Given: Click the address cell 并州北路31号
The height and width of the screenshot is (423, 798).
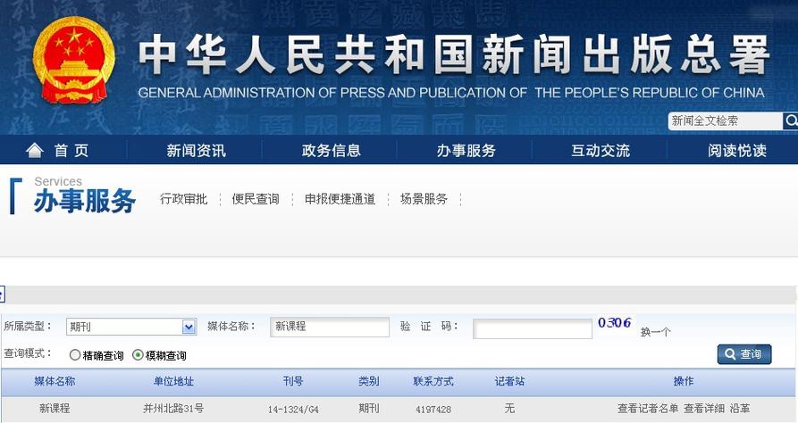Looking at the screenshot, I should click(173, 408).
